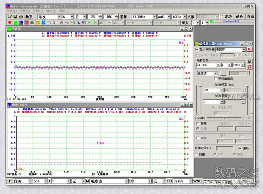Click the print icon in main toolbar

coord(20,17)
